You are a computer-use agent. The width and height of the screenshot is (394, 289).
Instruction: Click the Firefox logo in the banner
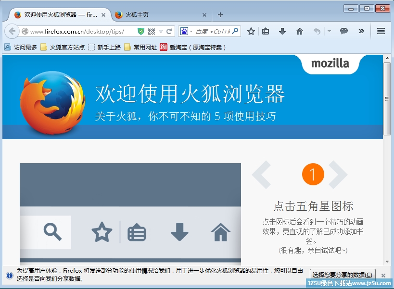tap(52, 102)
